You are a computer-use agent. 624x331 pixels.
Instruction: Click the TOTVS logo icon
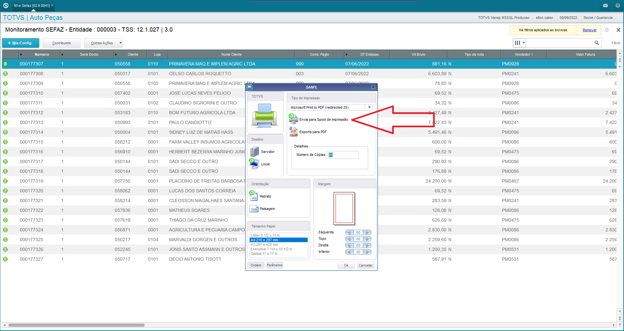[6, 6]
